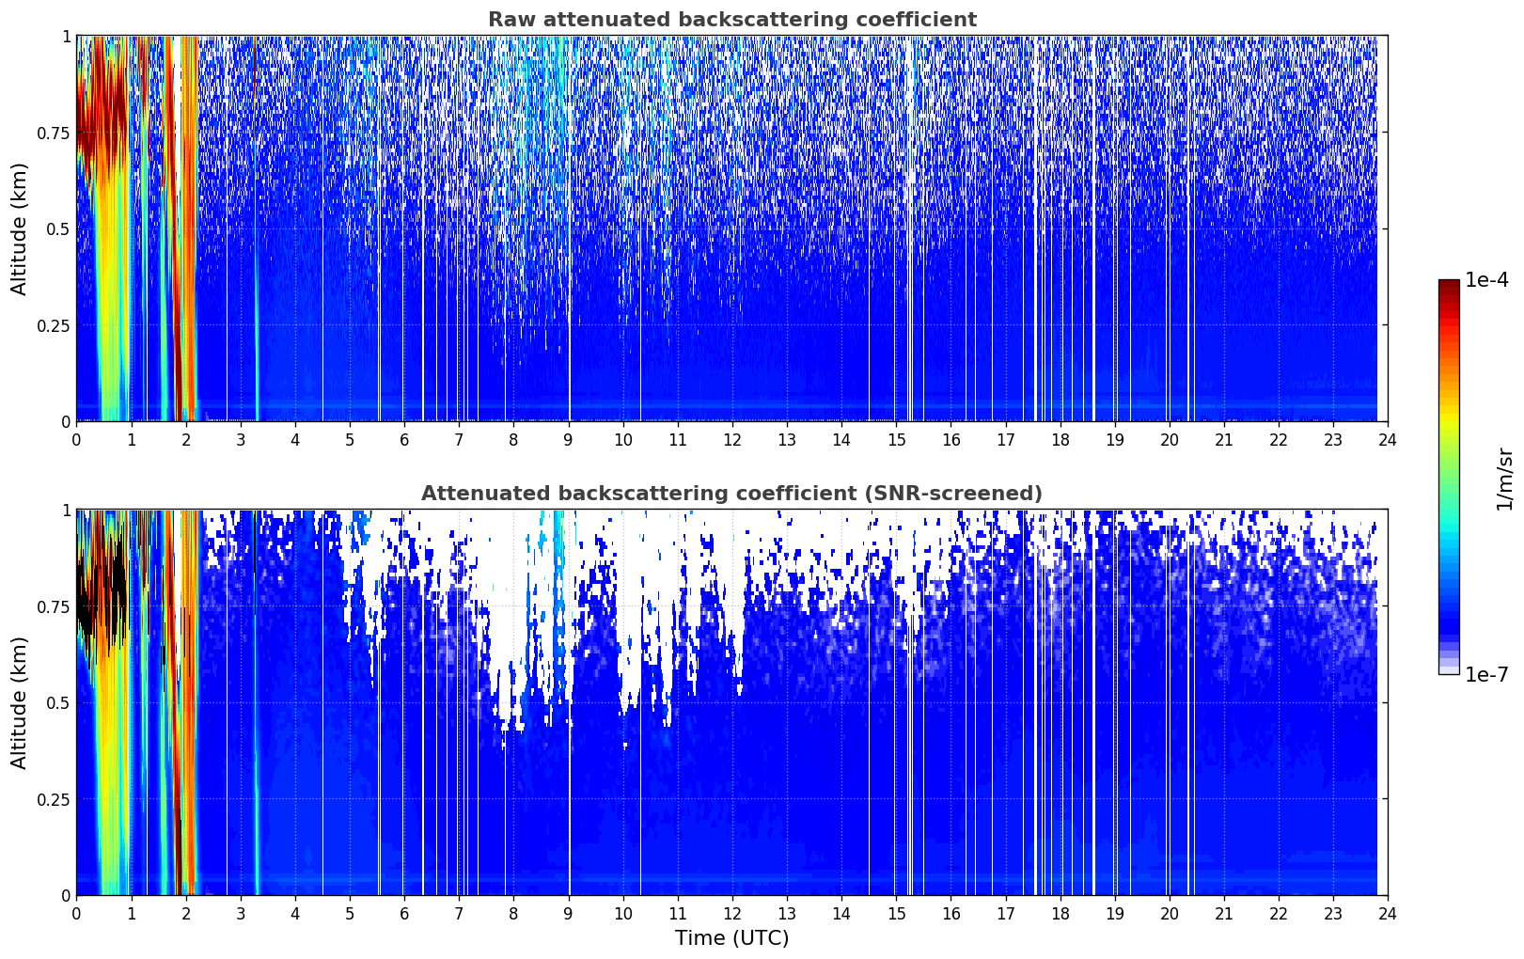Click hour tick '24' under the Raw plot
The image size is (1524, 959).
(1388, 439)
